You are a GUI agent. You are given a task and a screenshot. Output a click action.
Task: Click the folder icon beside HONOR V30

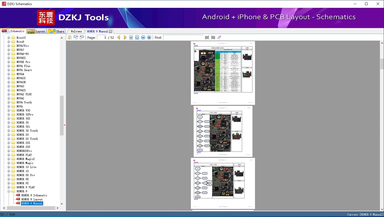click(13, 110)
